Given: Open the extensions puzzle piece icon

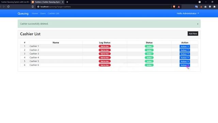Looking at the screenshot, I should click(214, 6).
